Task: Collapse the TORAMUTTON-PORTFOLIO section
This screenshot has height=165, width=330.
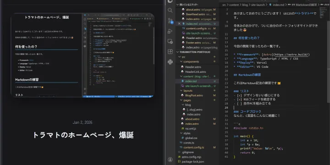Action: click(x=178, y=52)
